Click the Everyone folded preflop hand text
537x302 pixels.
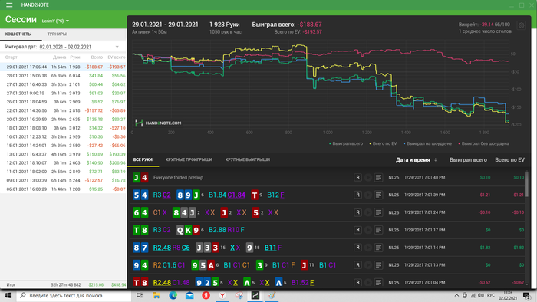click(x=178, y=178)
